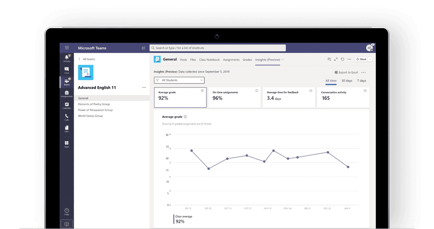Viewport: 434px width, 229px height.
Task: Open the Grades tab
Action: tap(247, 60)
